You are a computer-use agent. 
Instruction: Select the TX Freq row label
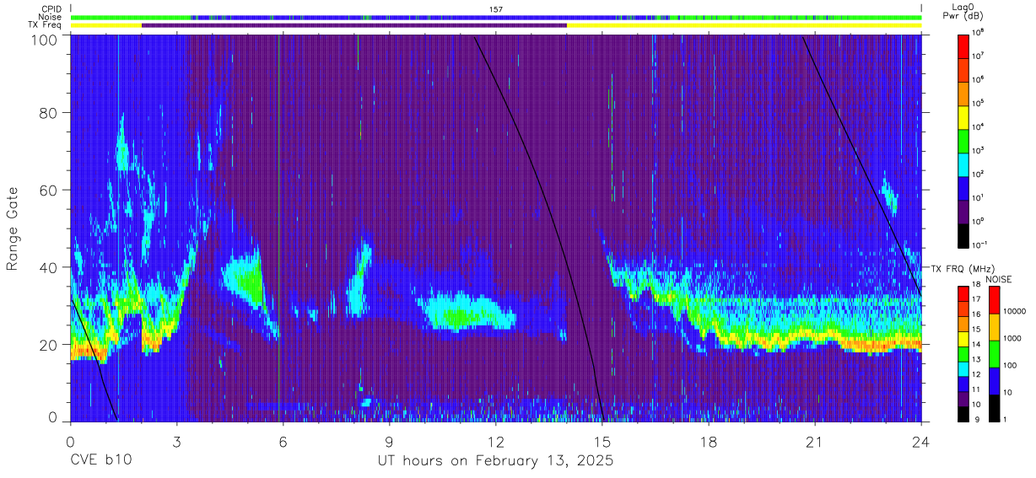[x=45, y=25]
